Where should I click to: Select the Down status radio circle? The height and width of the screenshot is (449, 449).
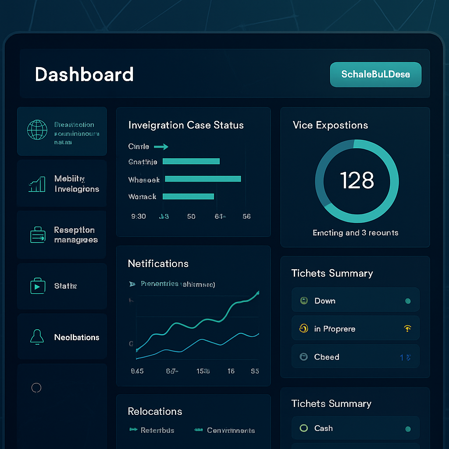tap(303, 301)
